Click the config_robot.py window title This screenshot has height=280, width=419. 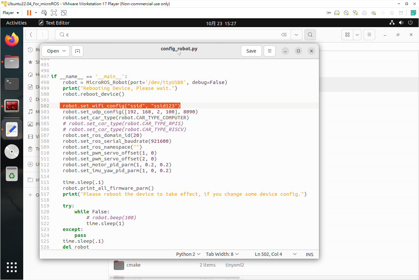pyautogui.click(x=179, y=49)
